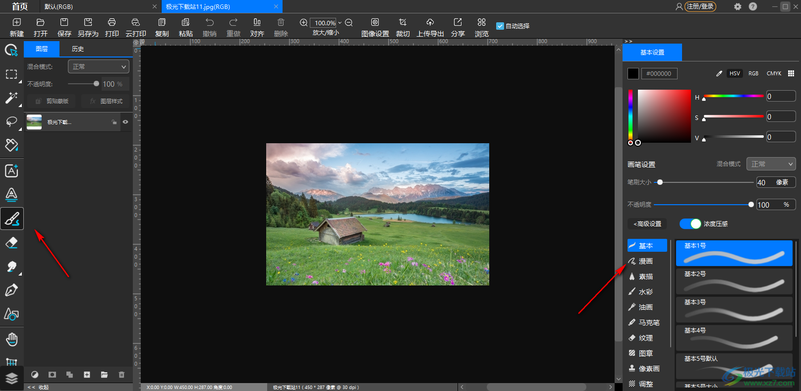Collapse the right panel via >> arrows

[629, 41]
